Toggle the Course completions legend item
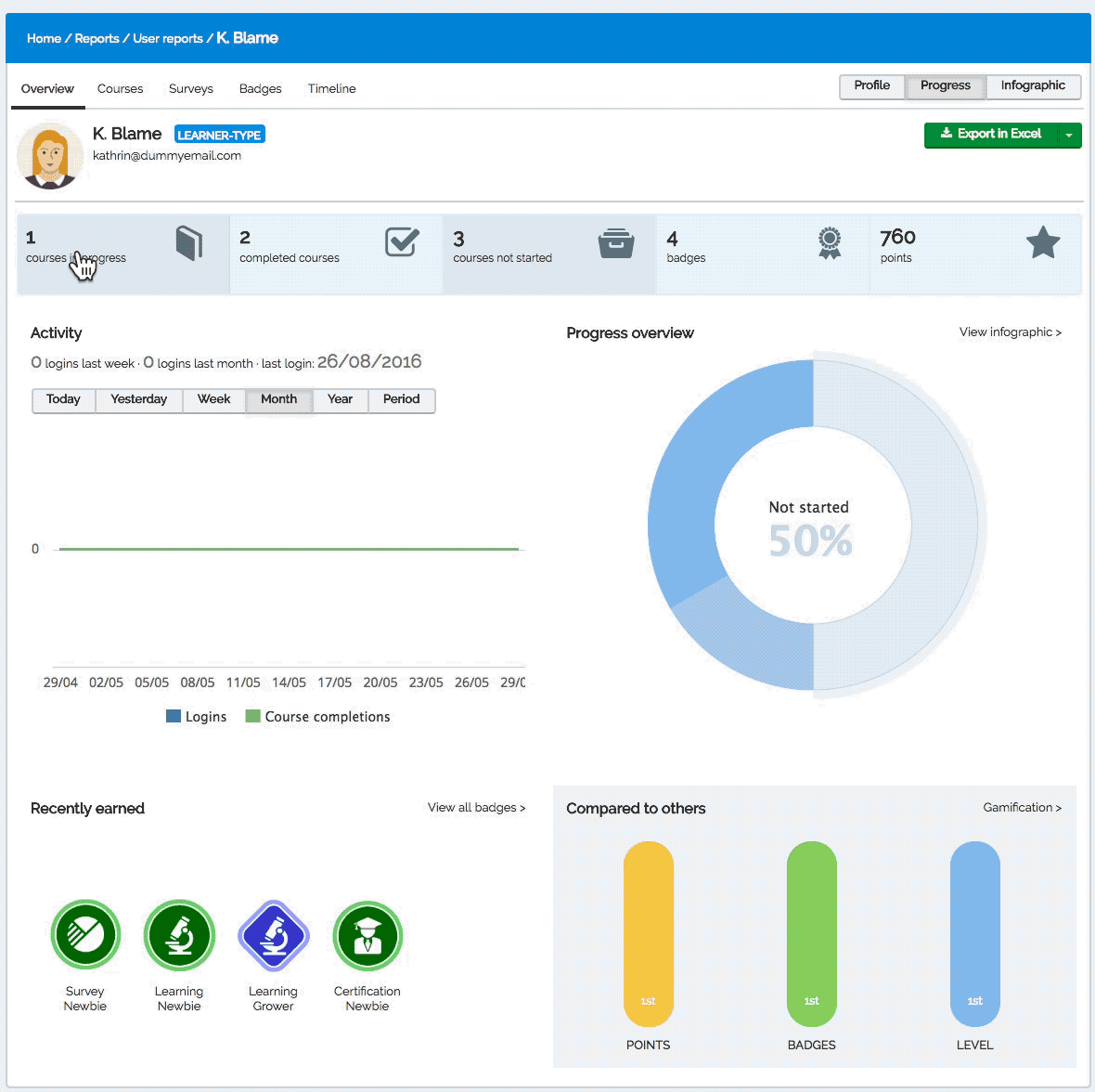This screenshot has width=1095, height=1092. 317,717
